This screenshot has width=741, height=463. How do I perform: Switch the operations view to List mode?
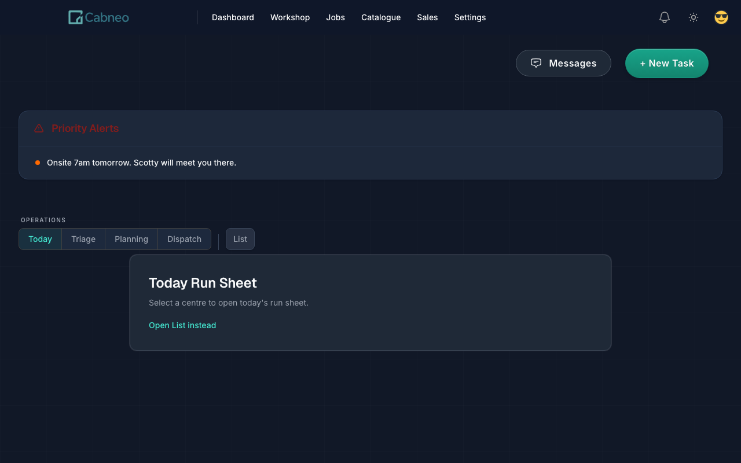(240, 238)
